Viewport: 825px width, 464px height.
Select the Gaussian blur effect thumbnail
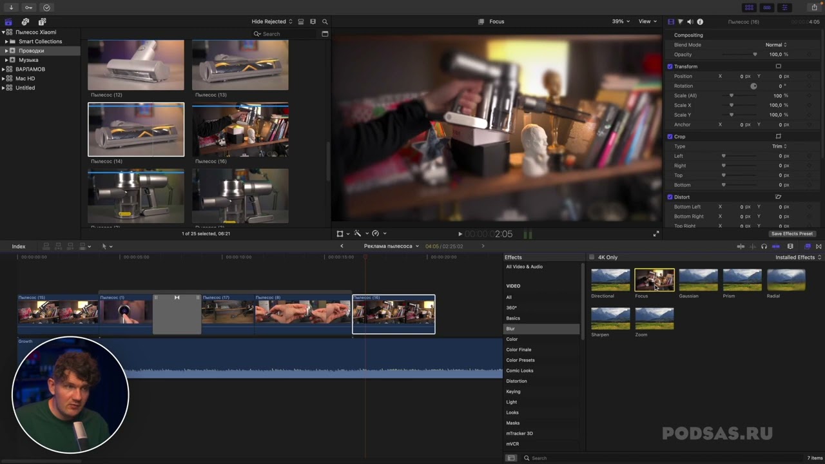698,280
